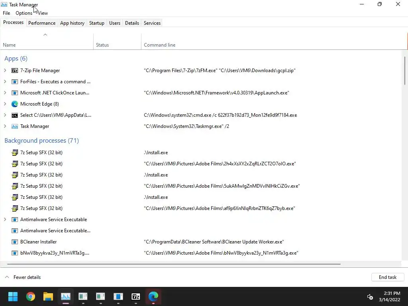Open File Explorer from the taskbar
408x306 pixels.
(x=48, y=296)
